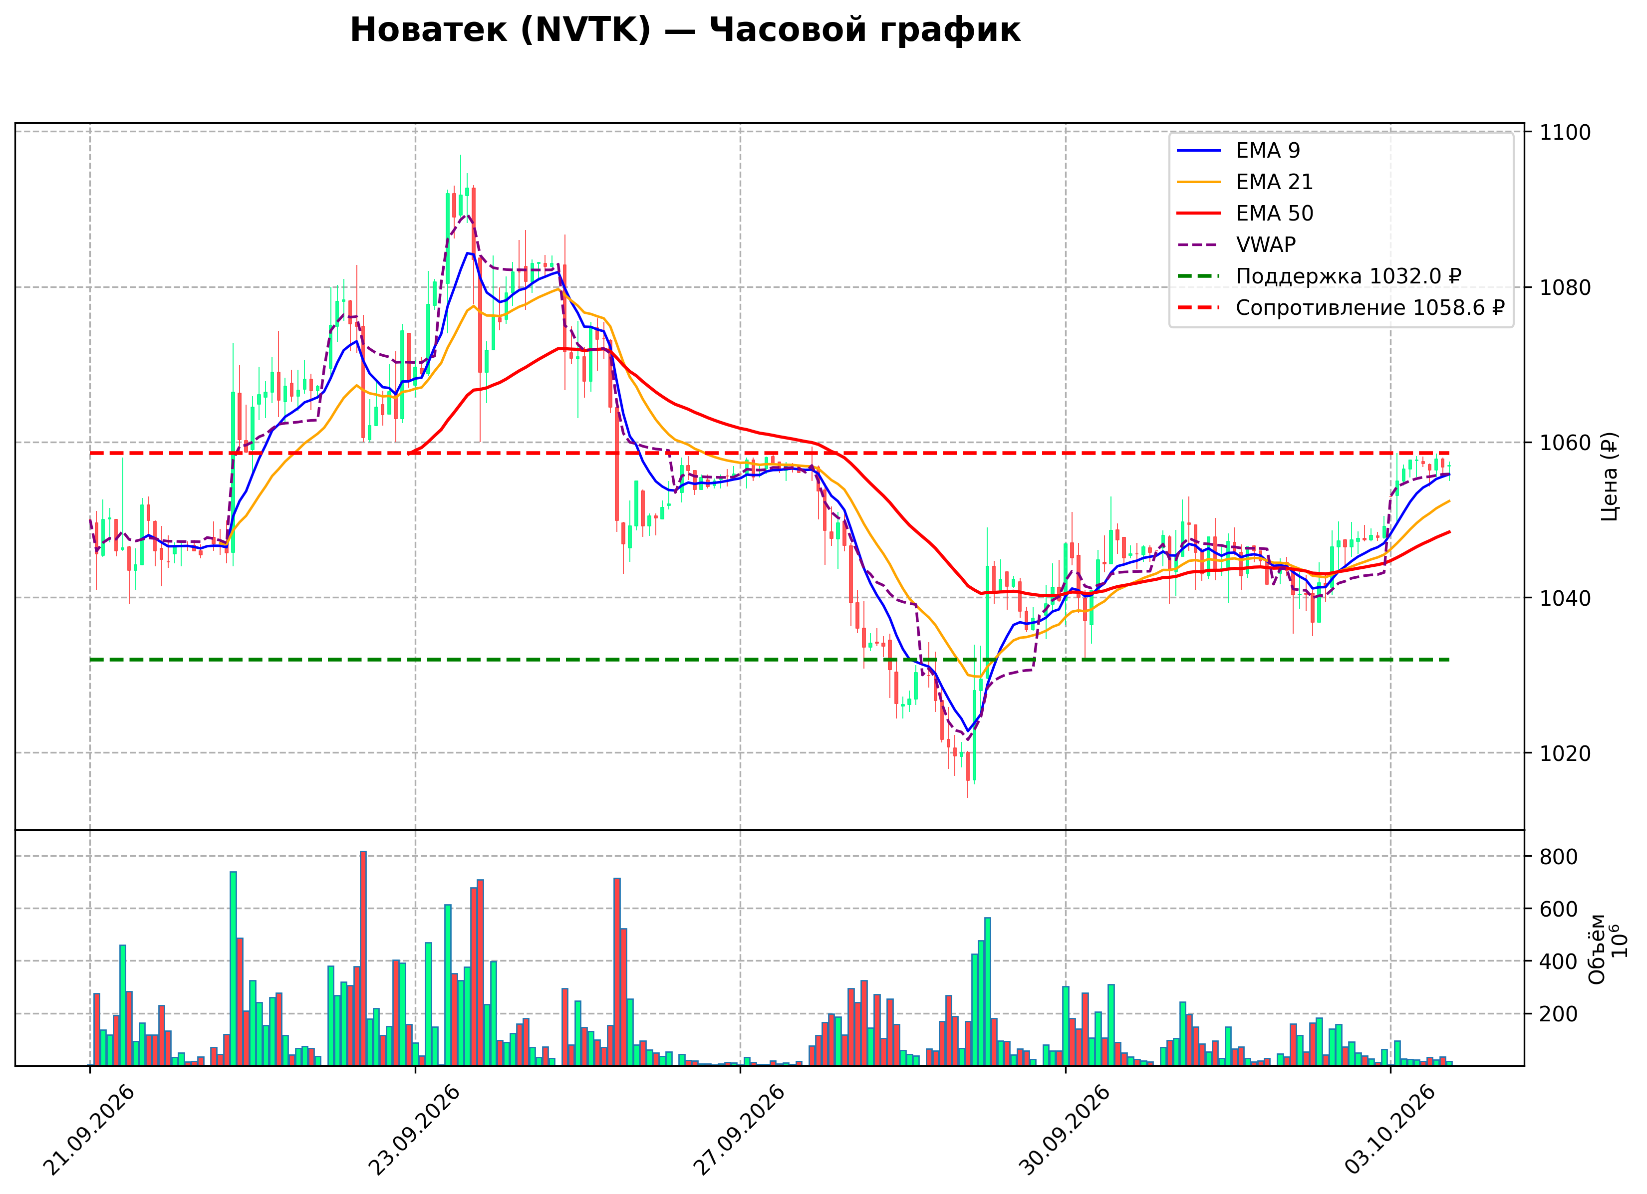The height and width of the screenshot is (1194, 1647).
Task: Click the 1100 price axis tick
Action: pos(1566,133)
